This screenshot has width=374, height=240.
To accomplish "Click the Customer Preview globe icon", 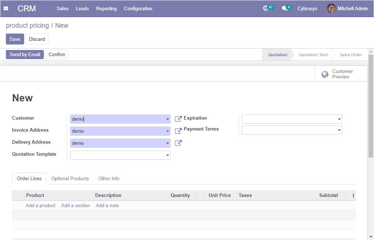I will click(x=325, y=74).
